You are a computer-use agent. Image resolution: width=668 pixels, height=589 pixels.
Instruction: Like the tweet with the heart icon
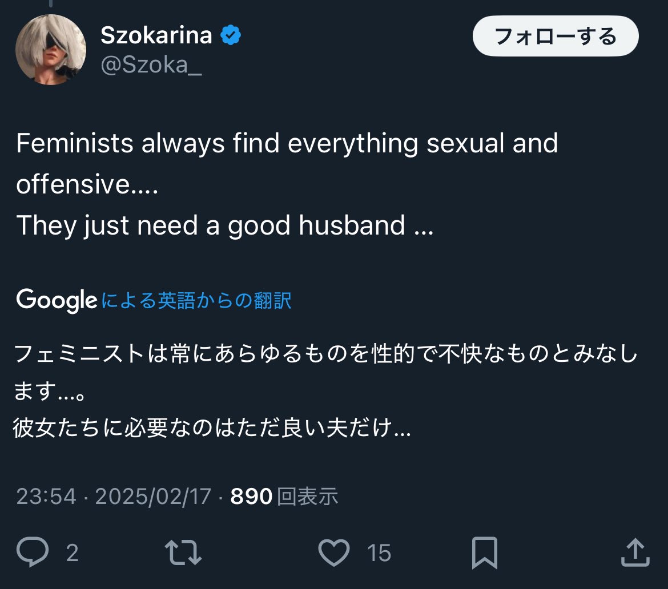[333, 552]
